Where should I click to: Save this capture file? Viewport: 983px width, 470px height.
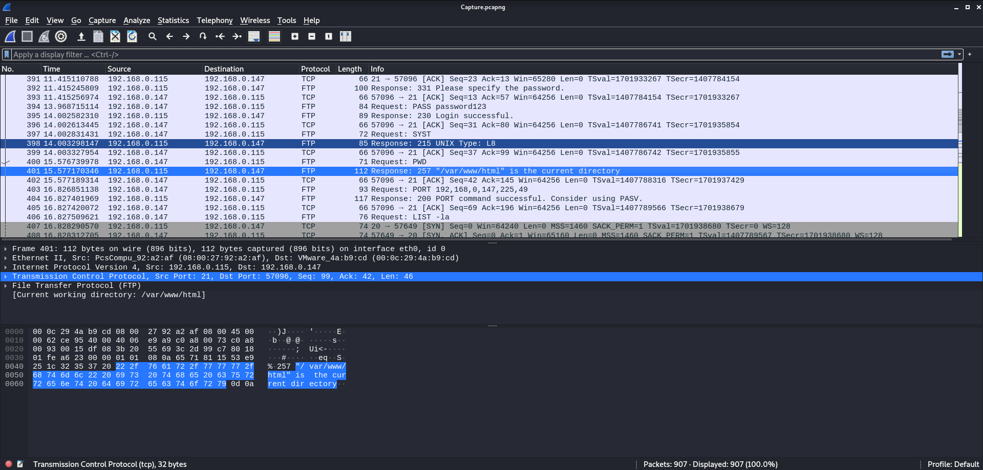pyautogui.click(x=98, y=36)
